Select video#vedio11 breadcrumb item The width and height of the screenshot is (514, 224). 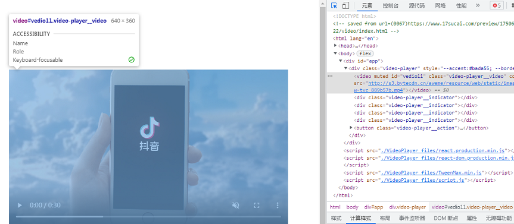tap(472, 207)
